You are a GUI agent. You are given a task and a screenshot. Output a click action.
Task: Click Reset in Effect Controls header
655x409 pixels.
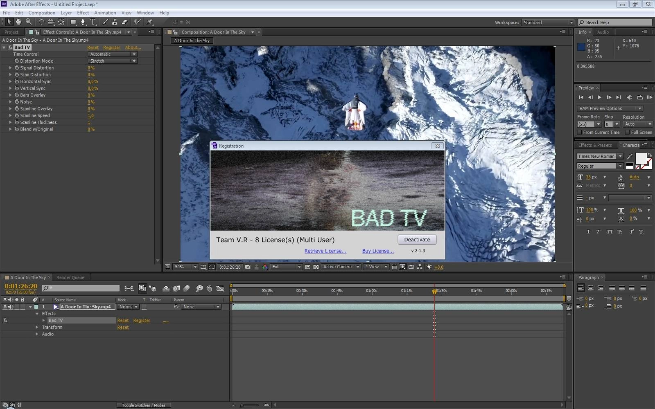click(x=93, y=47)
